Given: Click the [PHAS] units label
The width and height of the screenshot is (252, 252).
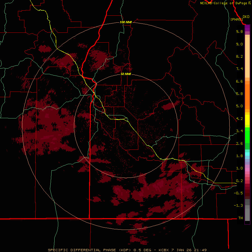Looking at the screenshot, I should coord(237,19).
